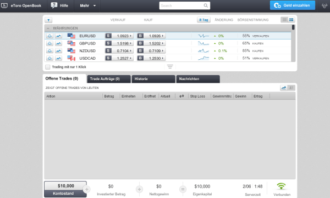The height and width of the screenshot is (198, 330).
Task: Open the GBPUSD chart icon
Action: (x=58, y=43)
